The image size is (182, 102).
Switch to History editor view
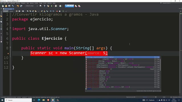pyautogui.click(x=11, y=11)
